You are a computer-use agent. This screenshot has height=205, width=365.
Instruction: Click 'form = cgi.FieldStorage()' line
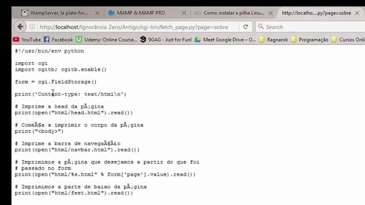(x=55, y=82)
